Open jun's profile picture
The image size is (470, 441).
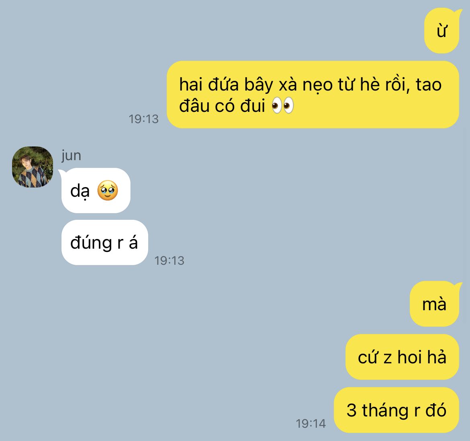click(x=33, y=167)
